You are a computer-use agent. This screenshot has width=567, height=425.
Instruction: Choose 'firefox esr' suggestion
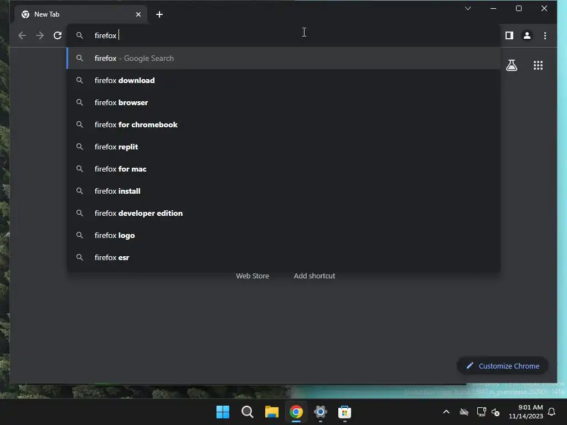click(284, 257)
